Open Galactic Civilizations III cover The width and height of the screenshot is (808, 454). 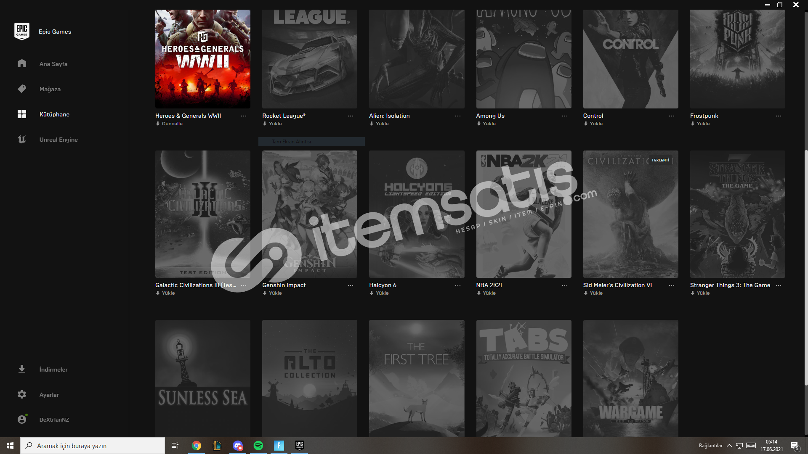coord(203,214)
